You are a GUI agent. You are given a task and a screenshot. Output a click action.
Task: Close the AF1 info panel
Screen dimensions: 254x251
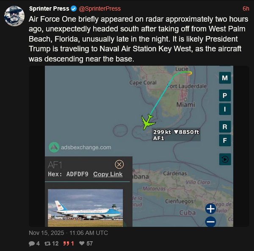(119, 165)
